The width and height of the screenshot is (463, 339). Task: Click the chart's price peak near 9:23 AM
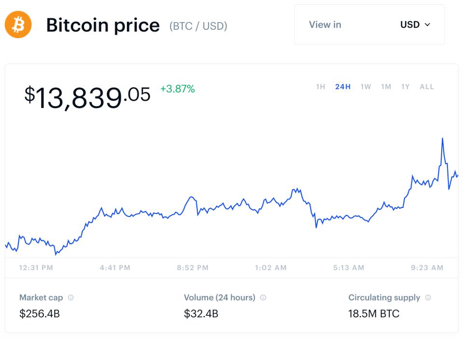tap(443, 138)
